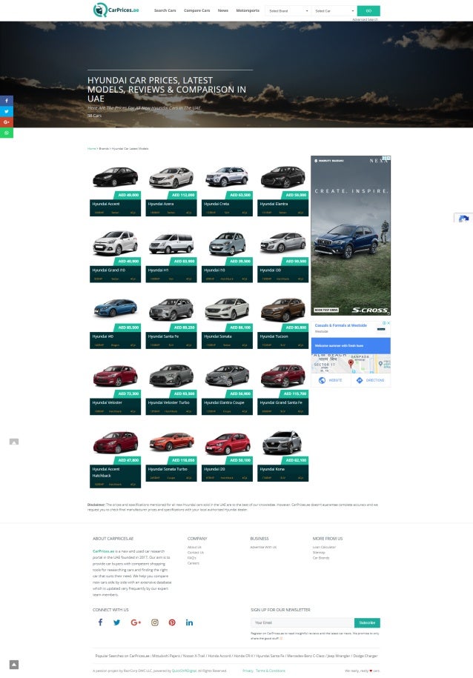The height and width of the screenshot is (678, 473).
Task: Click scroll-to-top arrow at page bottom
Action: click(x=14, y=665)
